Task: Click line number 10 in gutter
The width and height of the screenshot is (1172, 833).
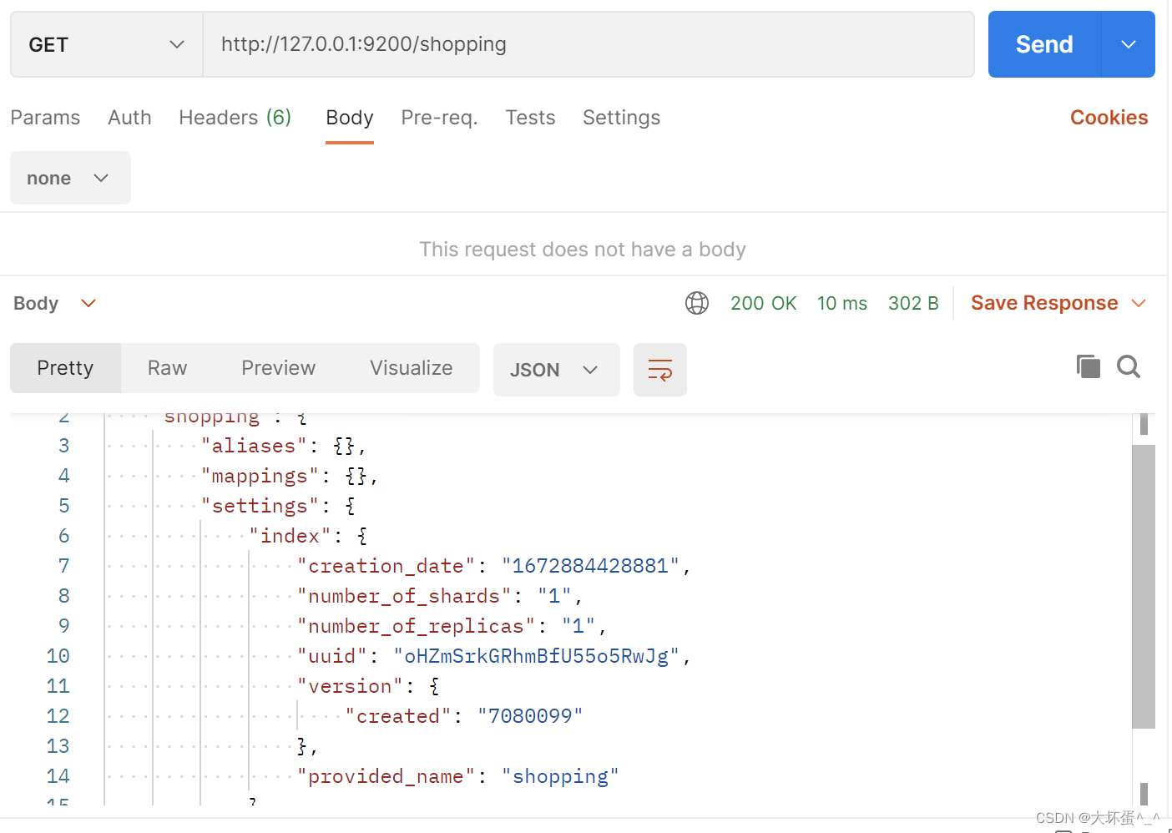Action: pos(58,656)
